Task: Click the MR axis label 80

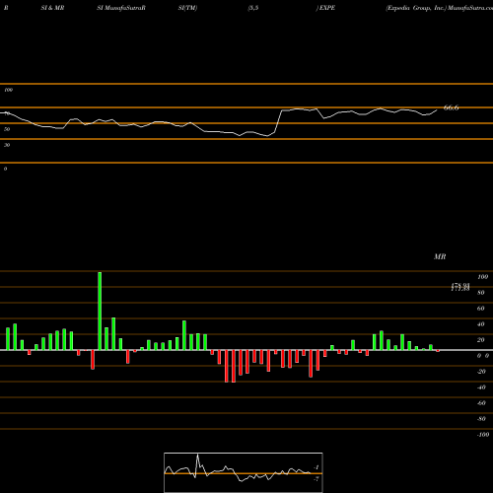Action: [x=481, y=293]
